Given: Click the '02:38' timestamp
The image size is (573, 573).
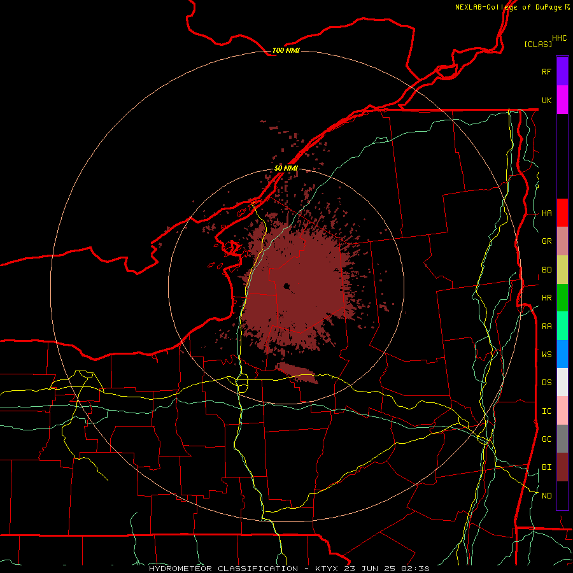Looking at the screenshot, I should pos(415,569).
